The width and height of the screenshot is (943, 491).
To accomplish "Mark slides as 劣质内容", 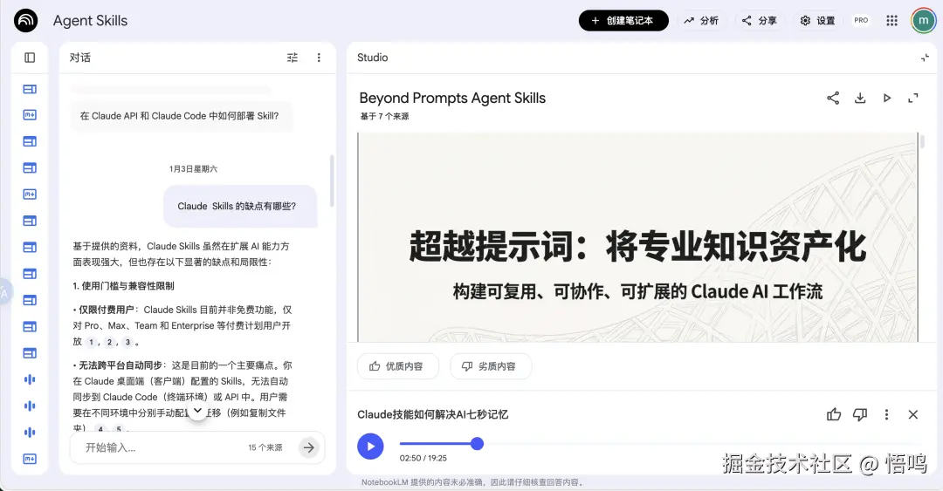I will pyautogui.click(x=490, y=366).
